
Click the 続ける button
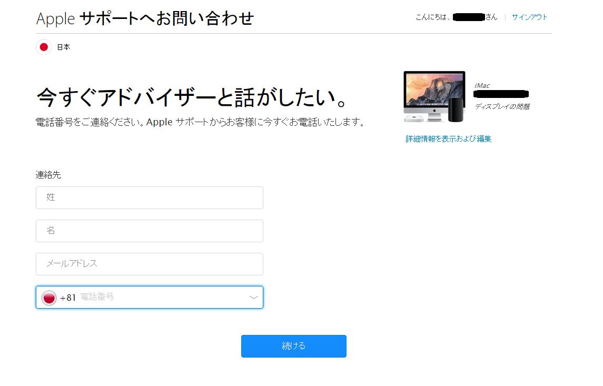tap(294, 346)
